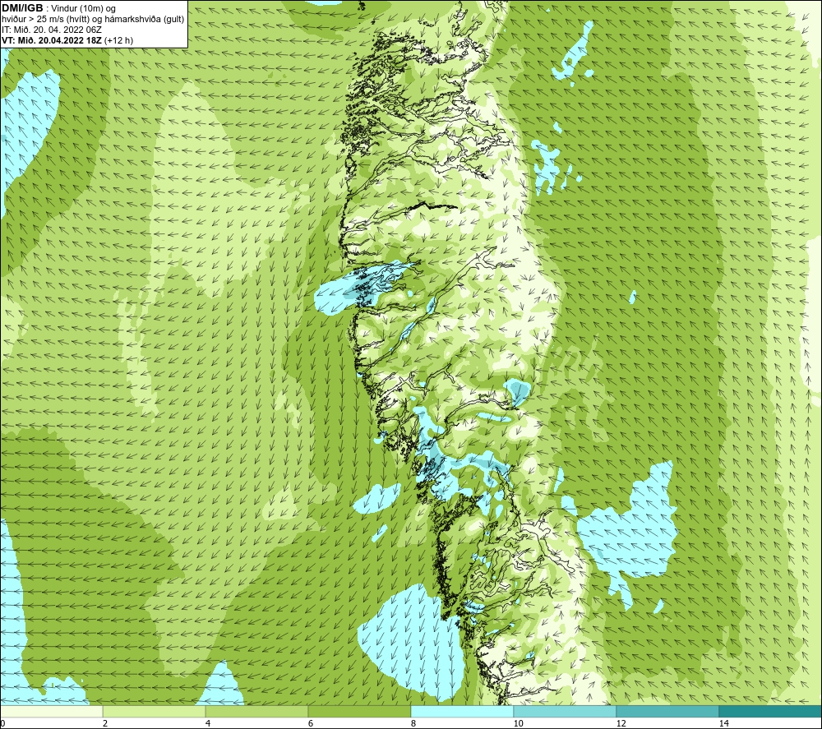Click the medium green 4–6 color bar segment

pyautogui.click(x=256, y=711)
